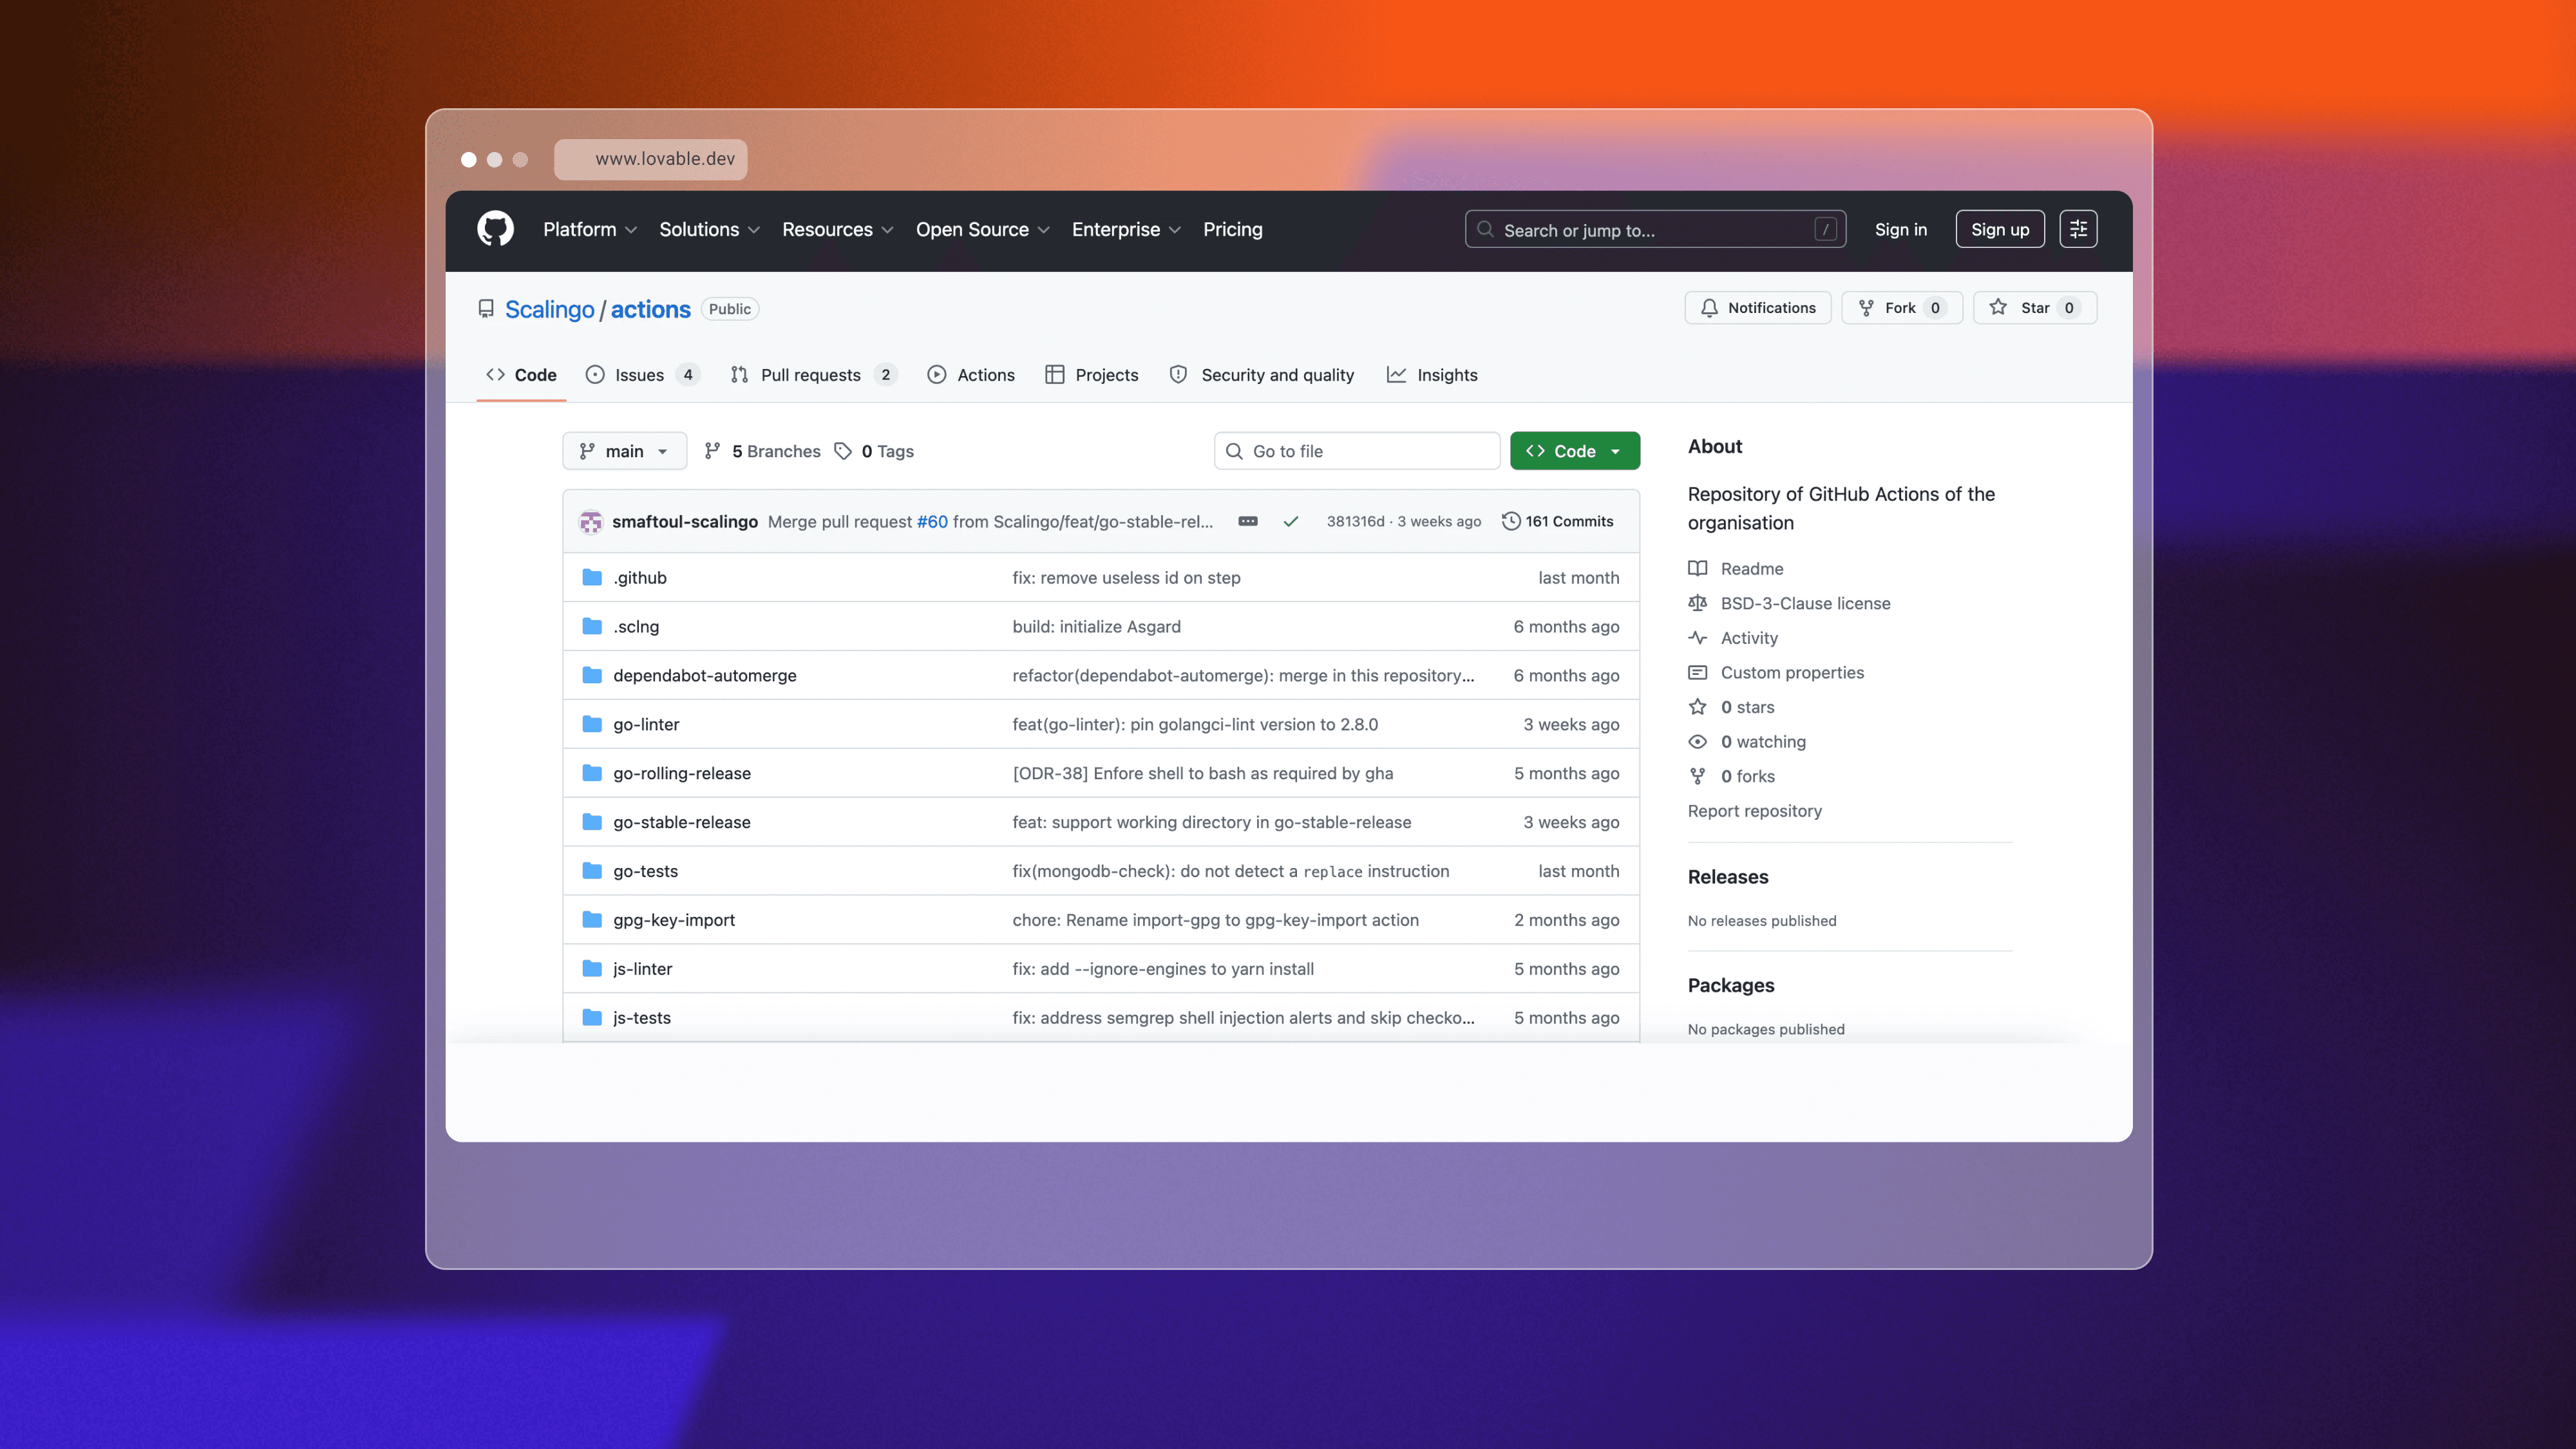Click the Packages heading
This screenshot has width=2576, height=1449.
click(1731, 985)
